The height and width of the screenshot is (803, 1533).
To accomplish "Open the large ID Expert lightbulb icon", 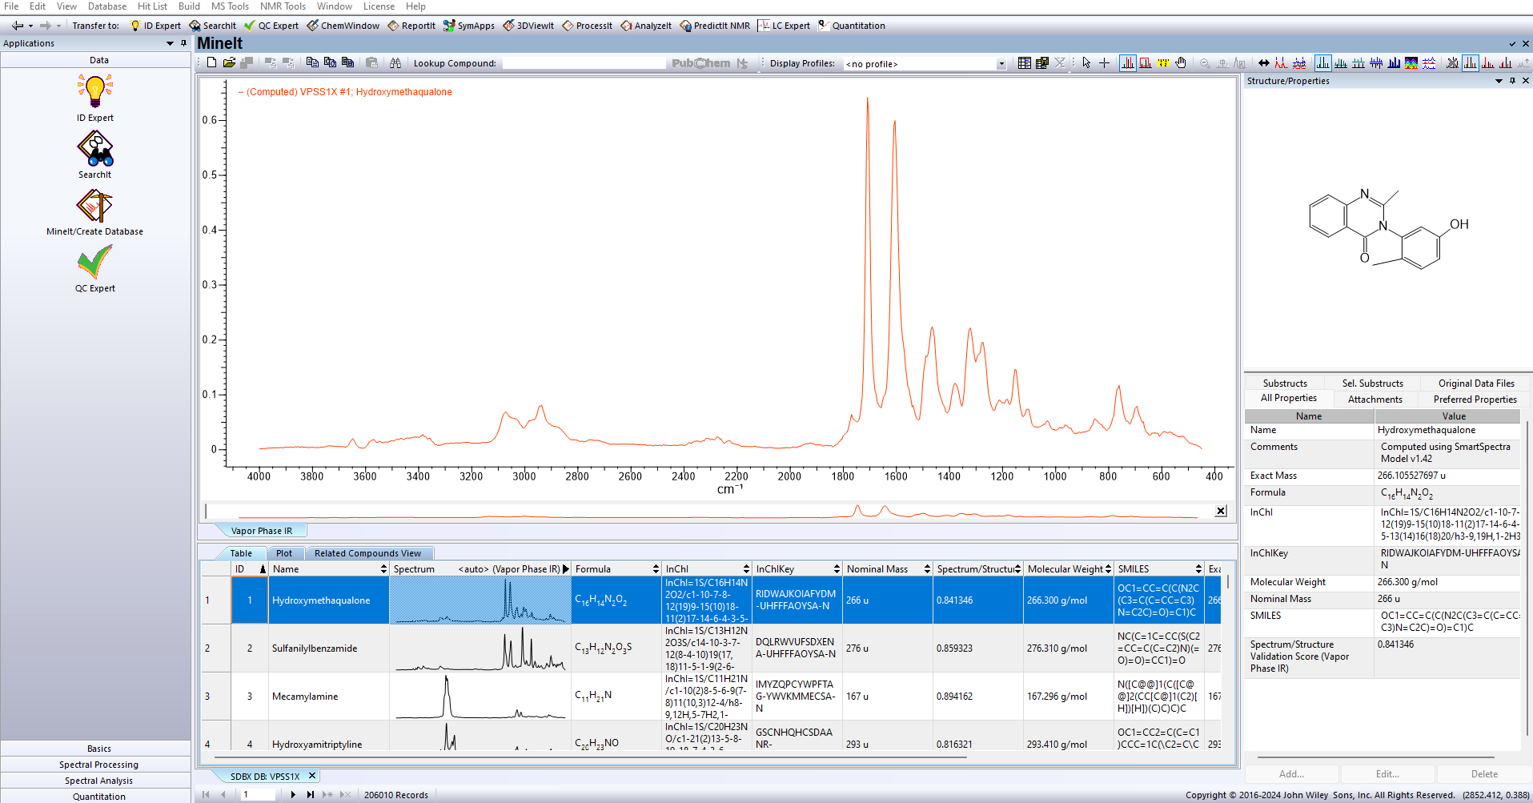I will click(x=94, y=91).
